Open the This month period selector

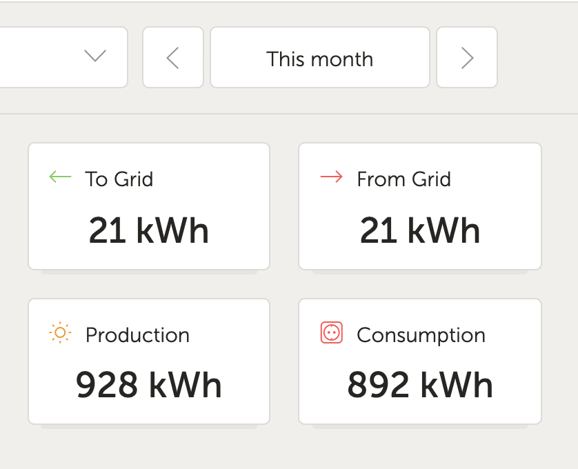320,57
